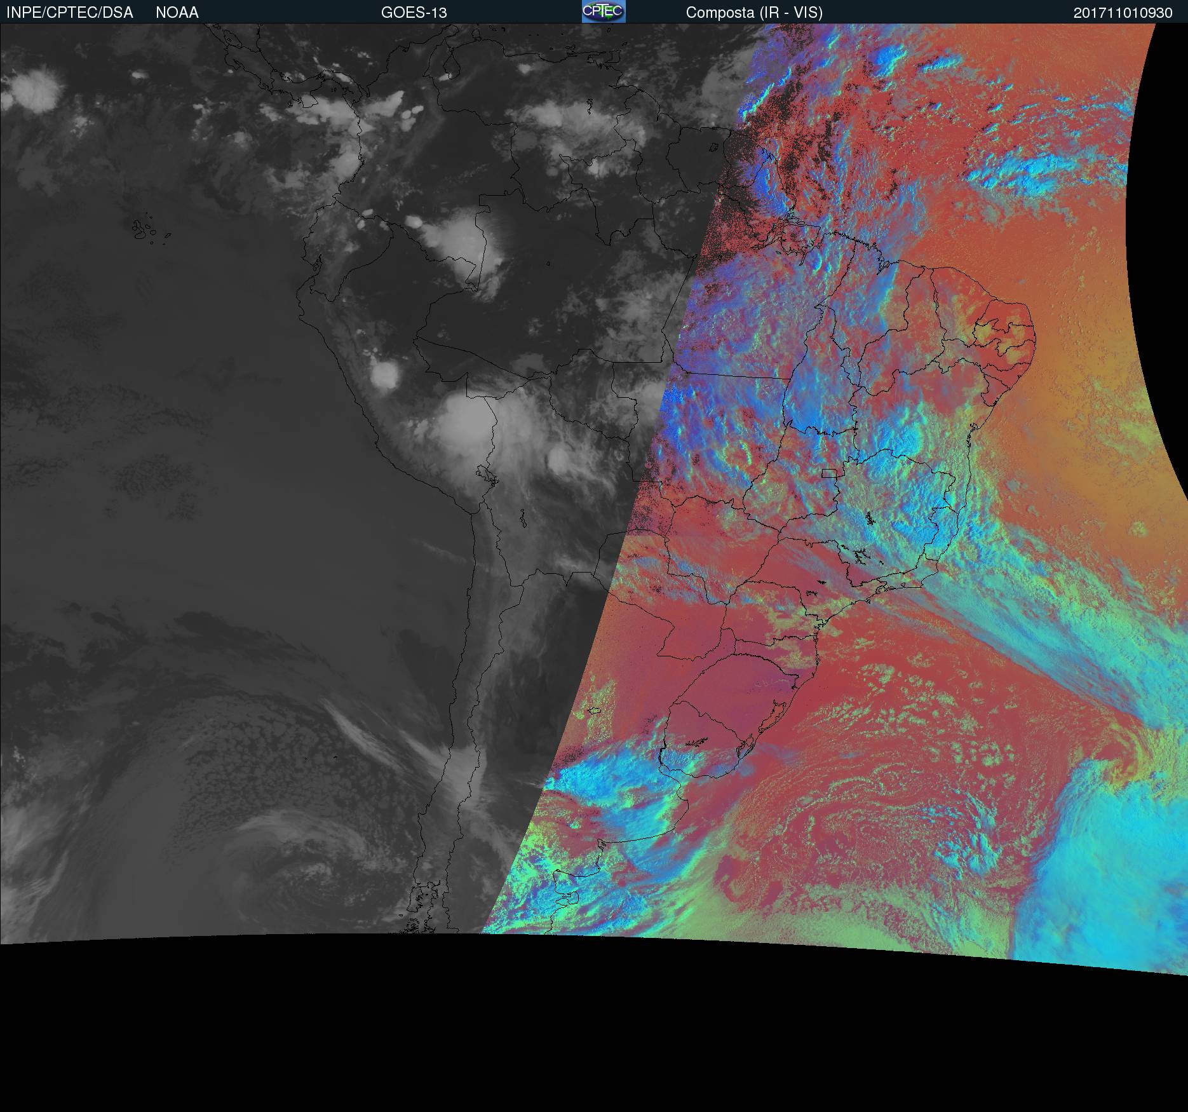
Task: Click the timestamp '201711010930'
Action: click(x=1123, y=13)
